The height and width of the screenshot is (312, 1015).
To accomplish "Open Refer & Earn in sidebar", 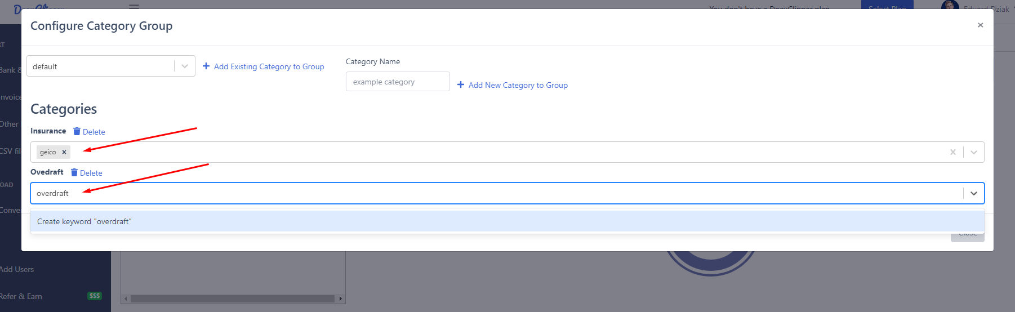I will 23,296.
